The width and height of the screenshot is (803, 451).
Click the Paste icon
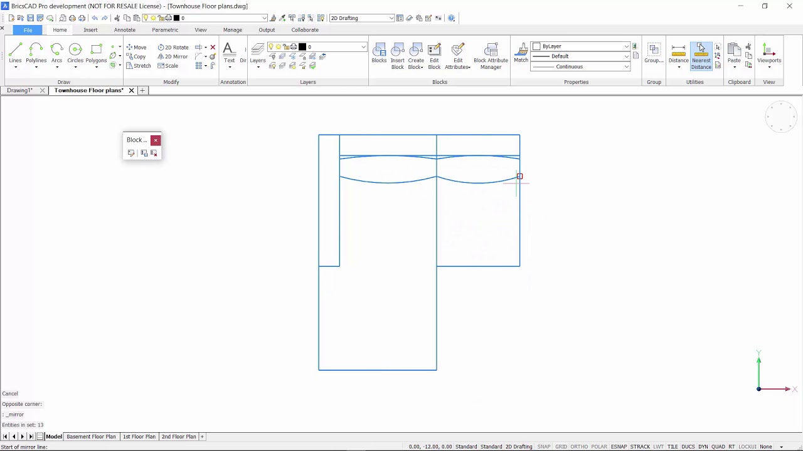point(734,53)
